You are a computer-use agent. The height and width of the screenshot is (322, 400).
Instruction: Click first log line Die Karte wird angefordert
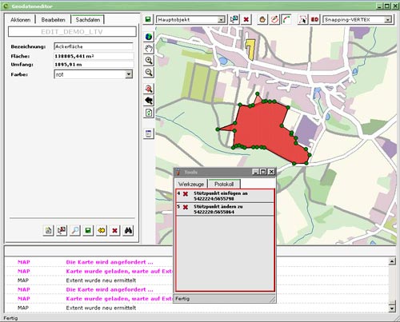coord(110,262)
